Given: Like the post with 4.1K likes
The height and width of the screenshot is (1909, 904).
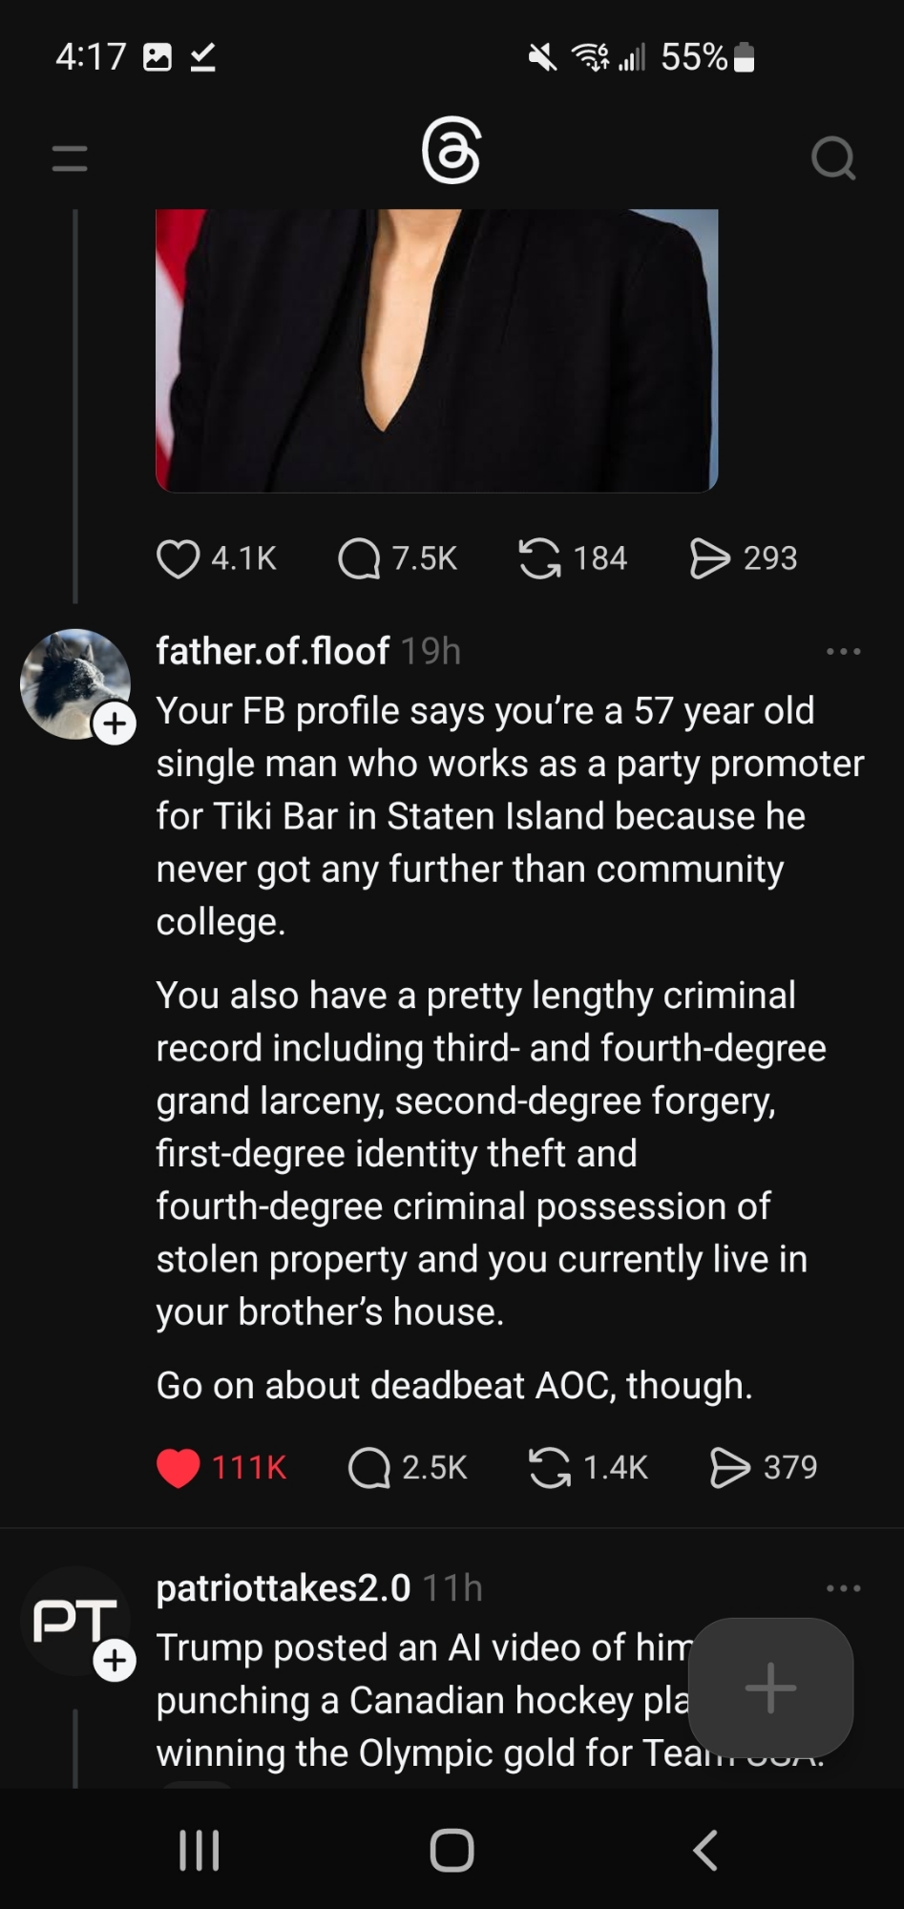Looking at the screenshot, I should pos(179,558).
